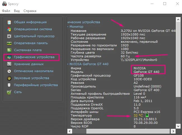Open Операционная система section
Screen dimensions: 182x135
33,29
